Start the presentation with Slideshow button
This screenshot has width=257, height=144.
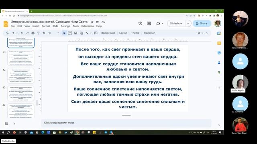pyautogui.click(x=176, y=23)
